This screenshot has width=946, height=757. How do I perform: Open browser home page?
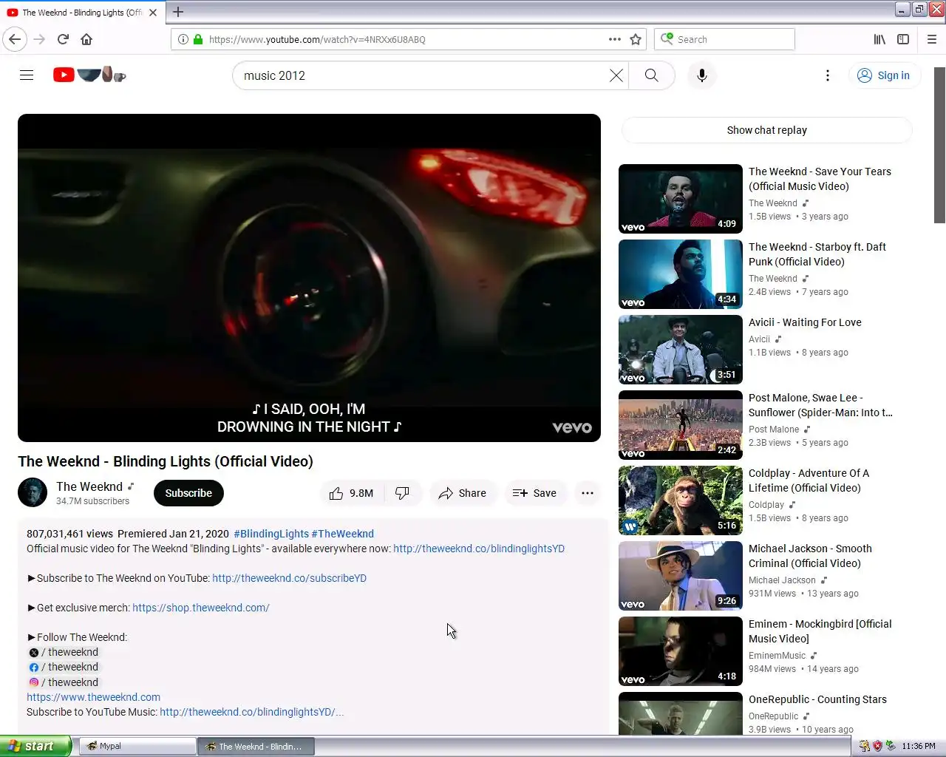86,39
